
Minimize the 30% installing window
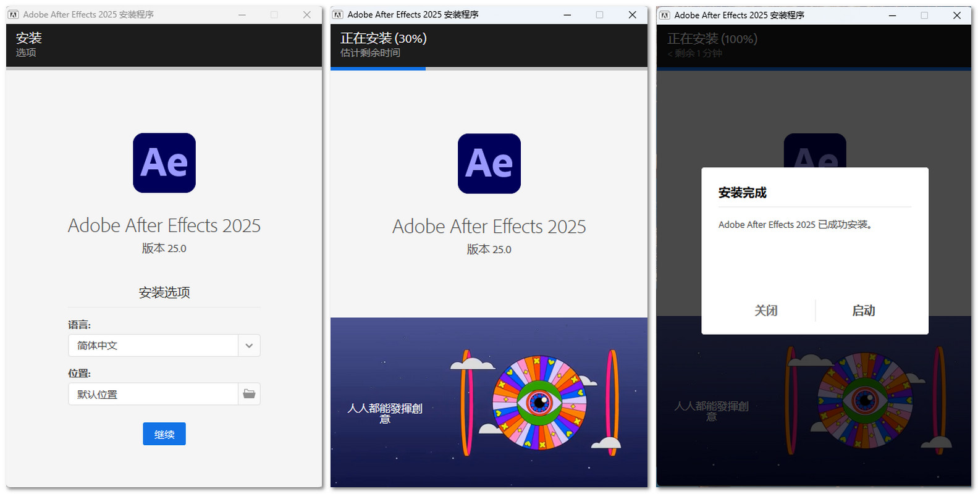[567, 14]
